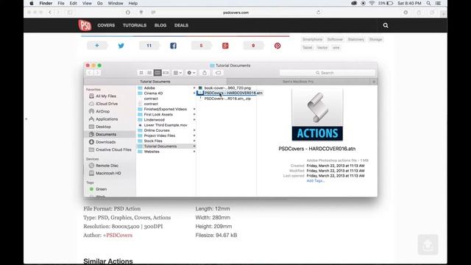The width and height of the screenshot is (471, 265).
Task: Click the Safari address bar psdcovers.com
Action: [235, 13]
